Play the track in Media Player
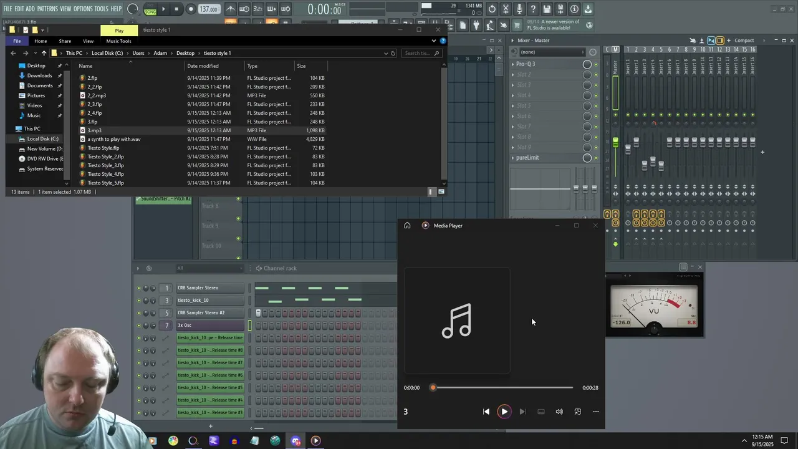The width and height of the screenshot is (798, 449). coord(504,412)
